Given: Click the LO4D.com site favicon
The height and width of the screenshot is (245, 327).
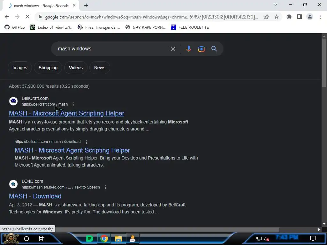Looking at the screenshot, I should click(x=13, y=184).
